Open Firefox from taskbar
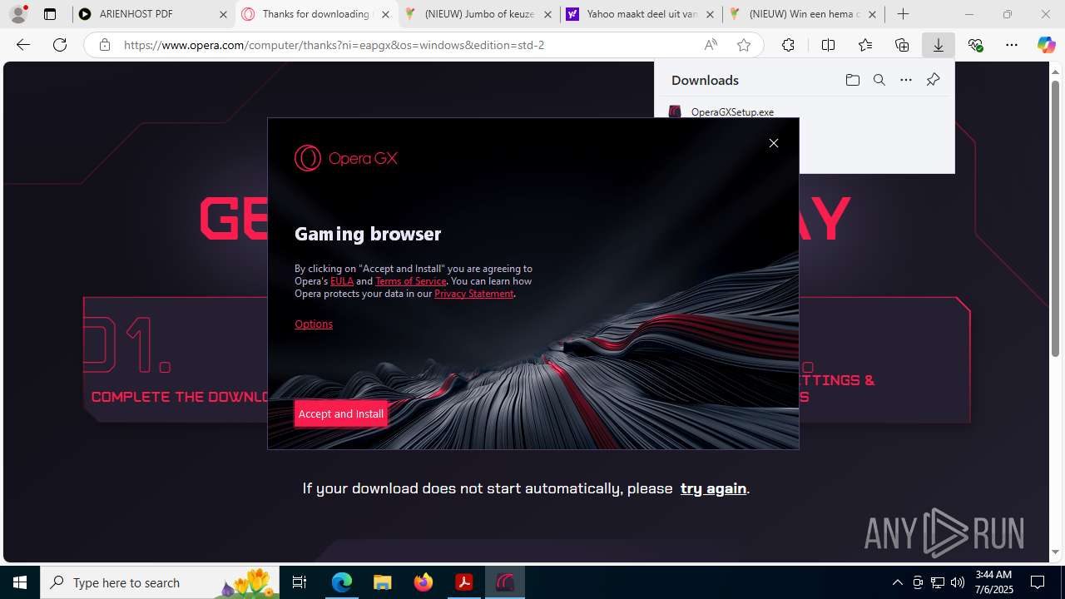This screenshot has width=1065, height=599. 423,582
